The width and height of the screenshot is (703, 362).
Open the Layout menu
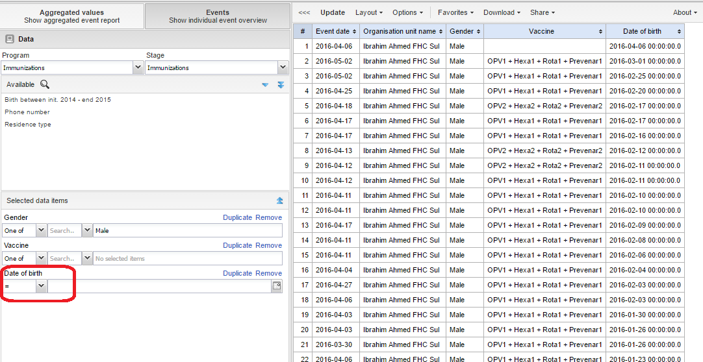point(368,12)
